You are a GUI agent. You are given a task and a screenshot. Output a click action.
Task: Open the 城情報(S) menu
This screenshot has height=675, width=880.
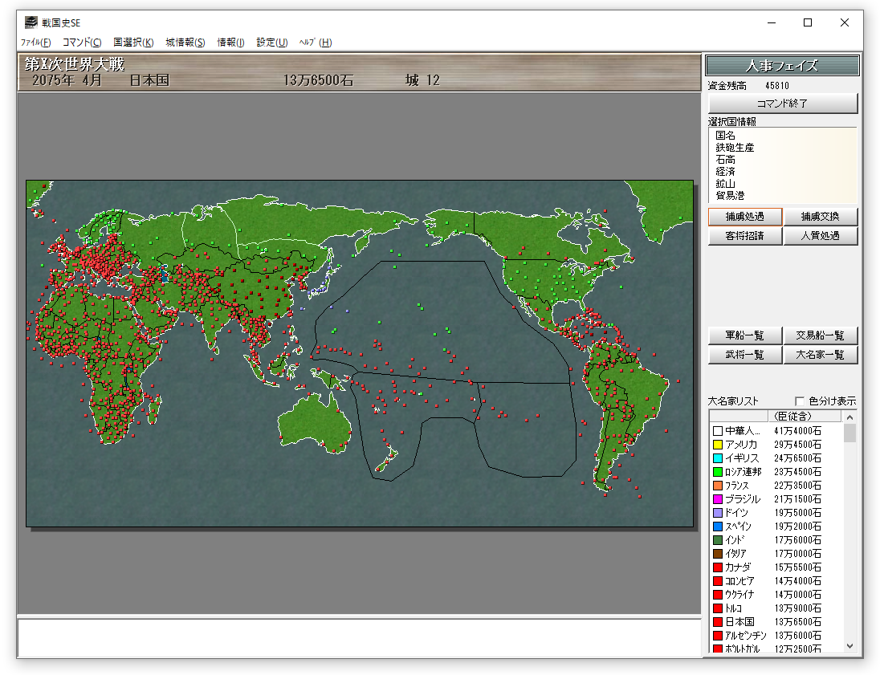(x=185, y=43)
